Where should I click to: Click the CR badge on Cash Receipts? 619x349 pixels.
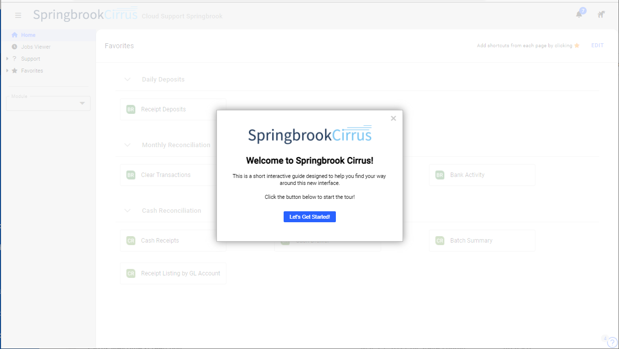[x=130, y=240]
